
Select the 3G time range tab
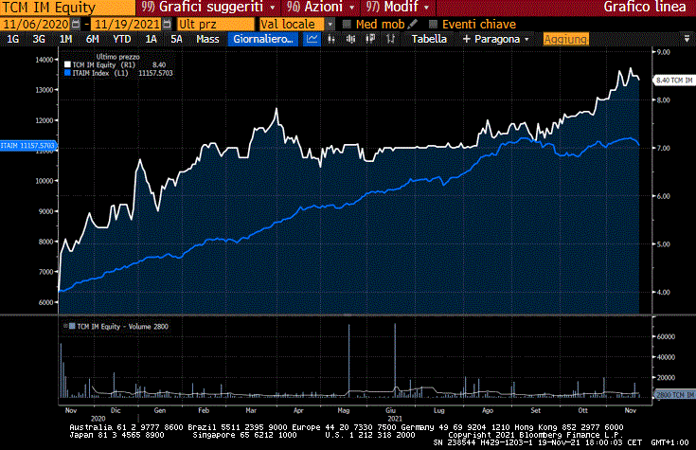pyautogui.click(x=39, y=39)
